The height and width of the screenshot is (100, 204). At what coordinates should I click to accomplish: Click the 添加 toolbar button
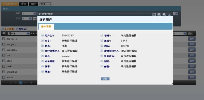pos(24,4)
